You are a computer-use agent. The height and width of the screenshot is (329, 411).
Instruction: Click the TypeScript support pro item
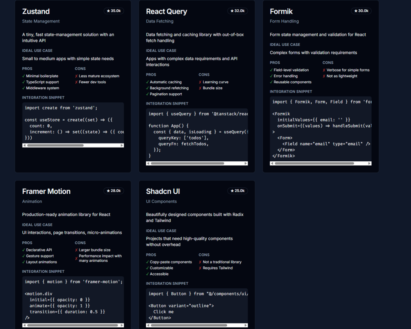(x=41, y=82)
